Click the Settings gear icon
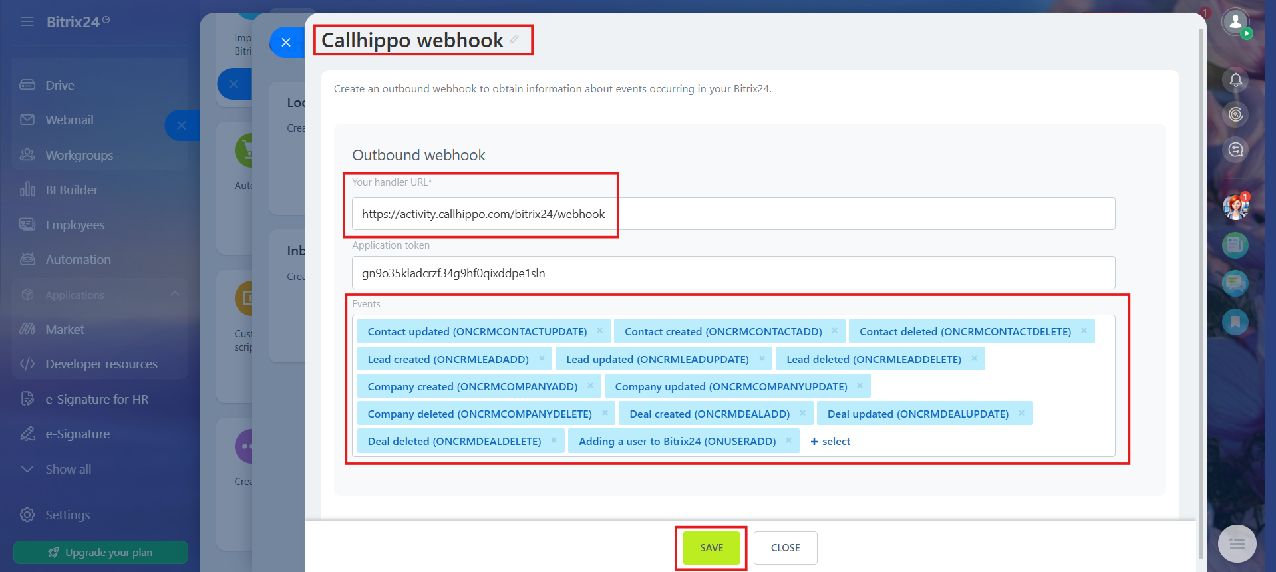The image size is (1276, 572). 27,515
